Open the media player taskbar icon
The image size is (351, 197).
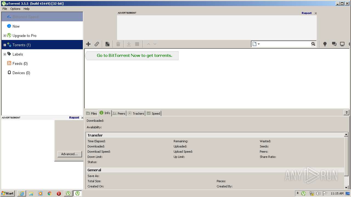[40, 193]
